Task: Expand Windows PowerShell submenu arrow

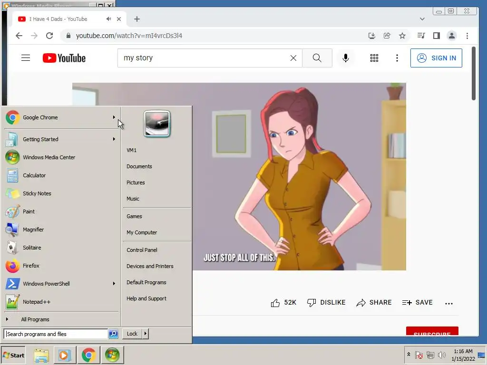Action: [x=114, y=284]
